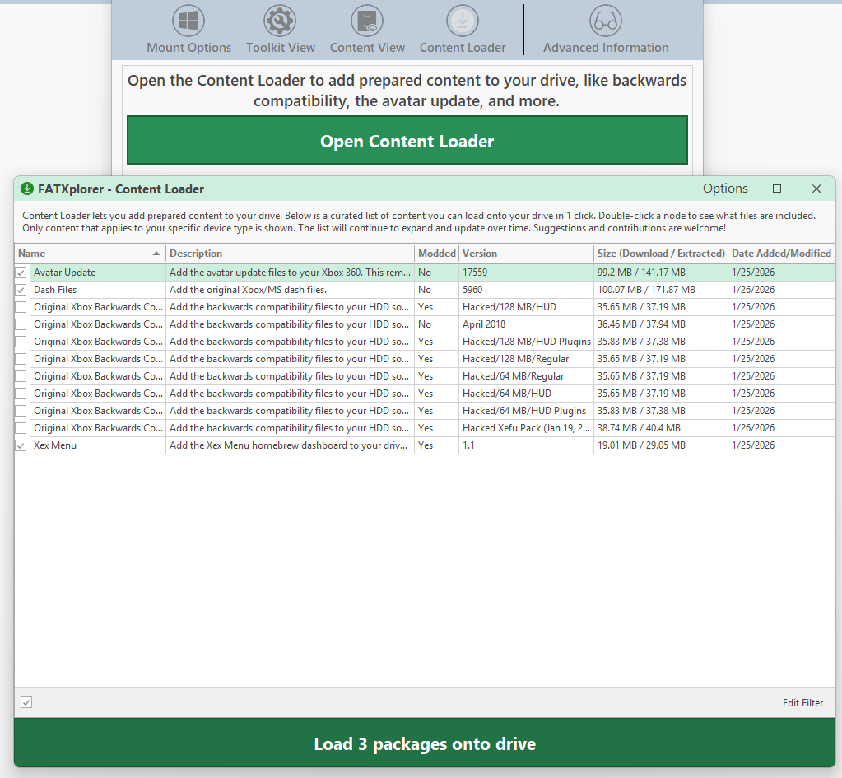Screen dimensions: 842x778
Task: Open the Options menu in Content Loader
Action: click(x=725, y=189)
